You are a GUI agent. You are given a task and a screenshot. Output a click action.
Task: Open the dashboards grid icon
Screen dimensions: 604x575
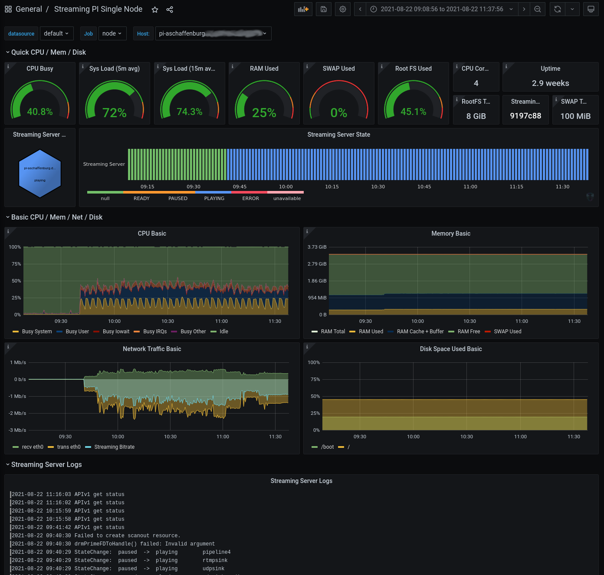[8, 9]
